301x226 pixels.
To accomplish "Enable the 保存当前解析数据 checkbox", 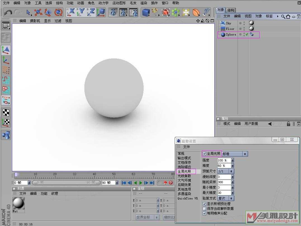I will coord(205,208).
